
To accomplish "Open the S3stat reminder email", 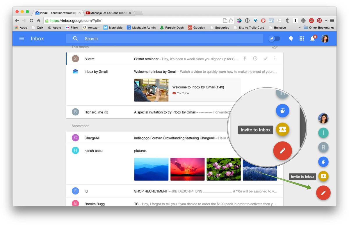I will [174, 59].
